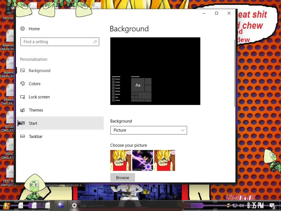Choose the first blond-hair picture thumbnail
Viewport: 281px width, 211px height.
coord(121,160)
